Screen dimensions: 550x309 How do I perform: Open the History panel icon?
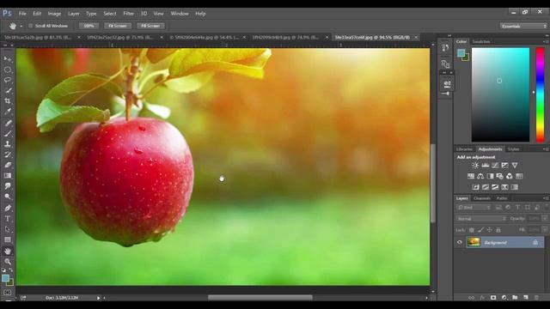click(x=445, y=48)
